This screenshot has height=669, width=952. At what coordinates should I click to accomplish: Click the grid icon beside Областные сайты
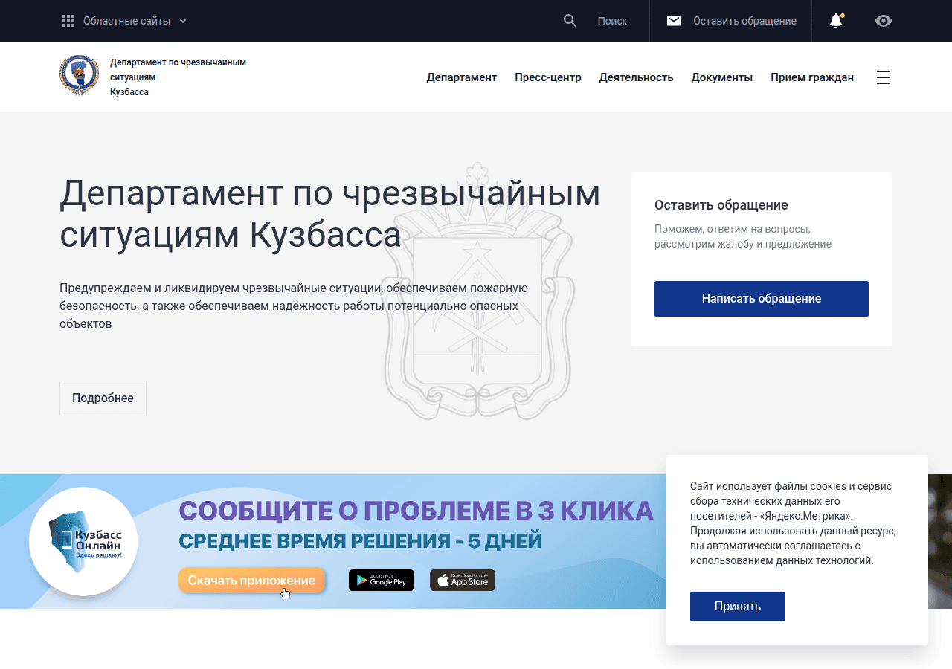(x=68, y=21)
